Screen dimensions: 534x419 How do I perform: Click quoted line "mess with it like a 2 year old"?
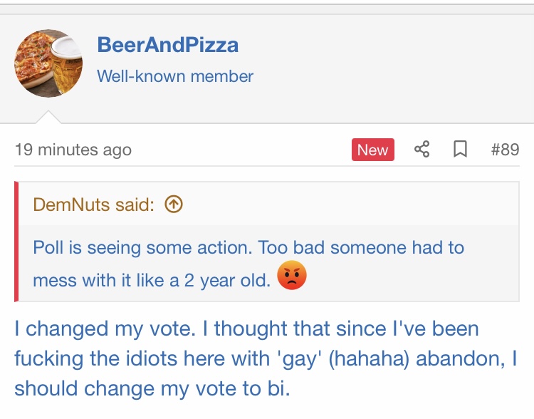pyautogui.click(x=152, y=280)
